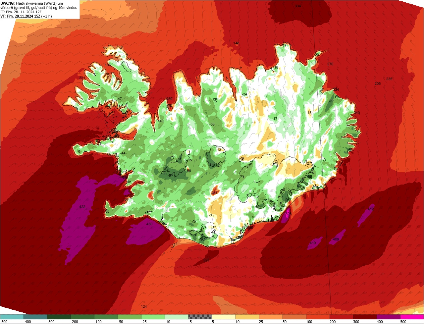
Task: Click the pale yellow legend swatch between 5 and 10
Action: (x=224, y=317)
